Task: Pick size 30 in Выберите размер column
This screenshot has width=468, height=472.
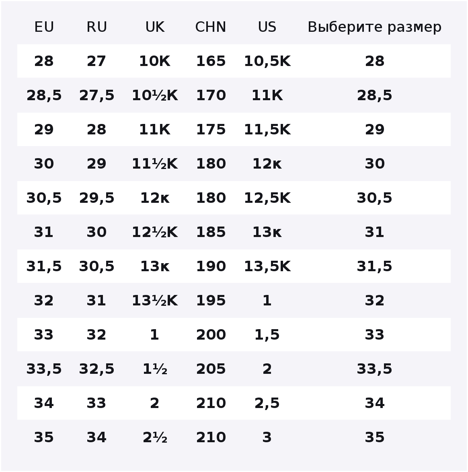Action: [374, 164]
